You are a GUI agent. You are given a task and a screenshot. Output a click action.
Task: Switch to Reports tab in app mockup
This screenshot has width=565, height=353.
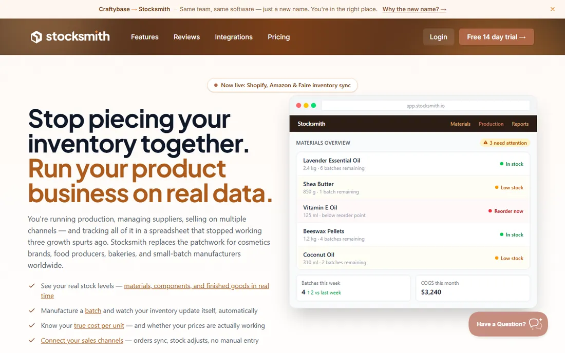(520, 124)
